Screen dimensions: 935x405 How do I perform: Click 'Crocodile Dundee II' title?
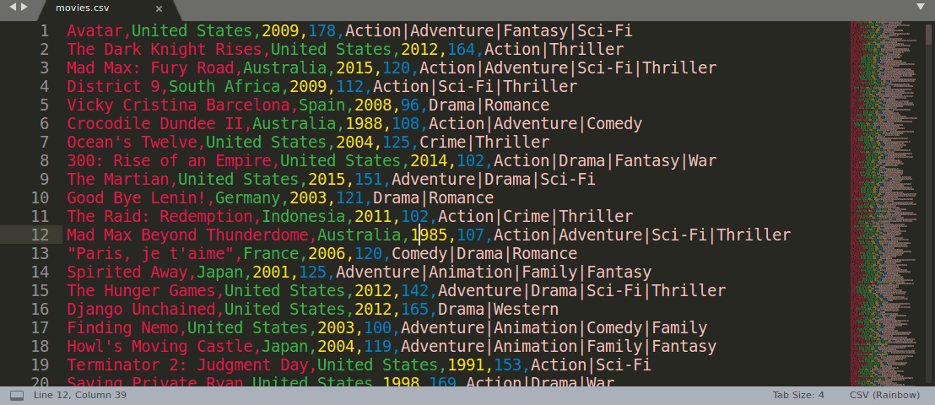coord(155,123)
